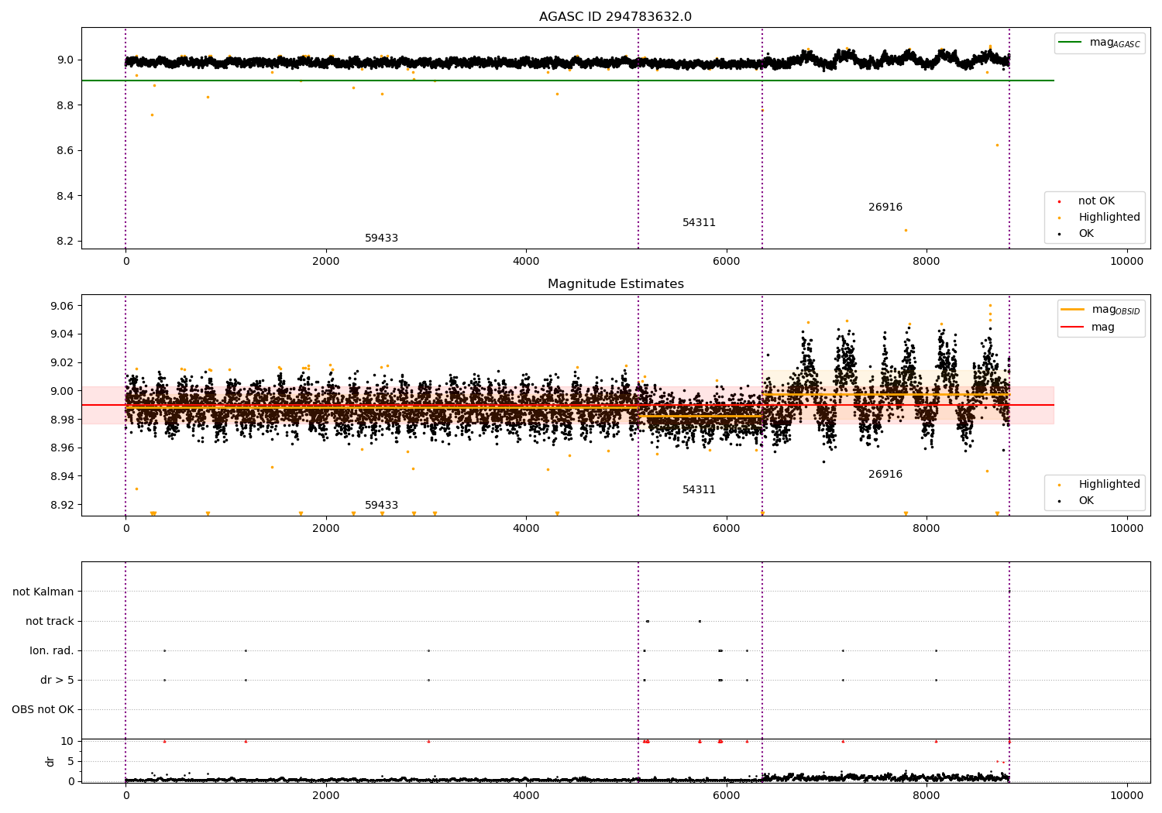
Task: Click the lowest orange outlier point near 8.25
Action: coord(905,230)
